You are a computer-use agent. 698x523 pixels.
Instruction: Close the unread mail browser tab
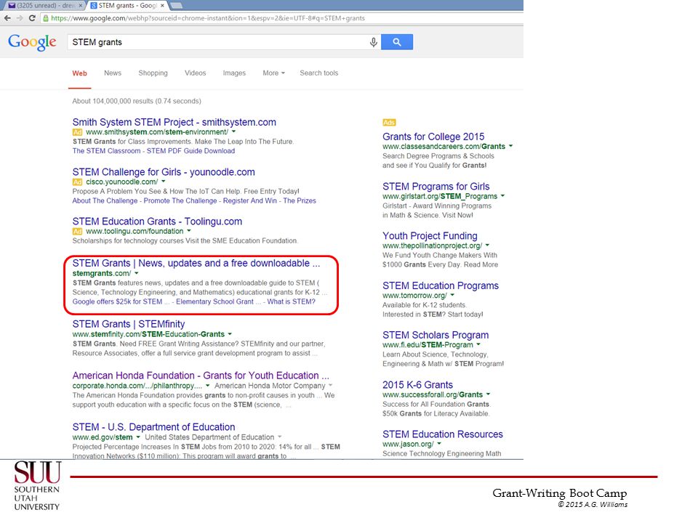tap(81, 5)
